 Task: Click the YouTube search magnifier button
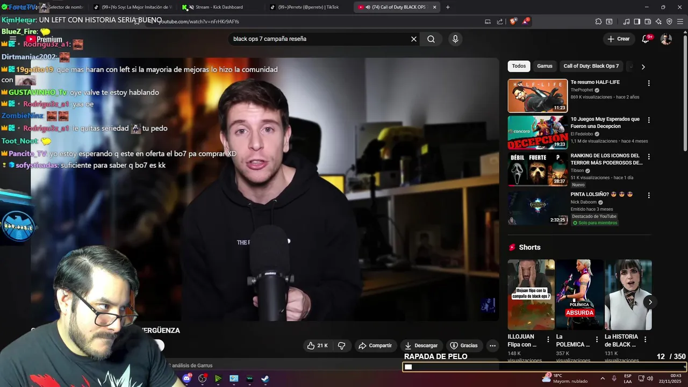click(431, 39)
